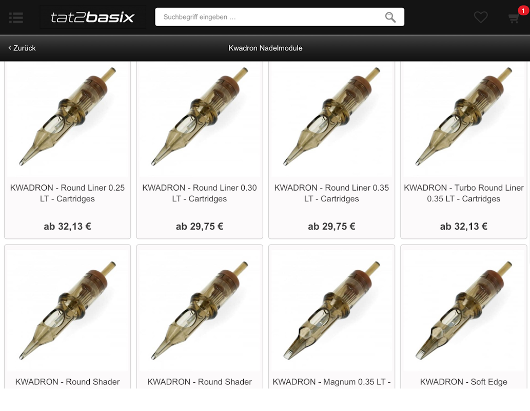Image resolution: width=530 pixels, height=411 pixels.
Task: Open KWADRON Round Liner 0.30 LT title
Action: coord(200,193)
